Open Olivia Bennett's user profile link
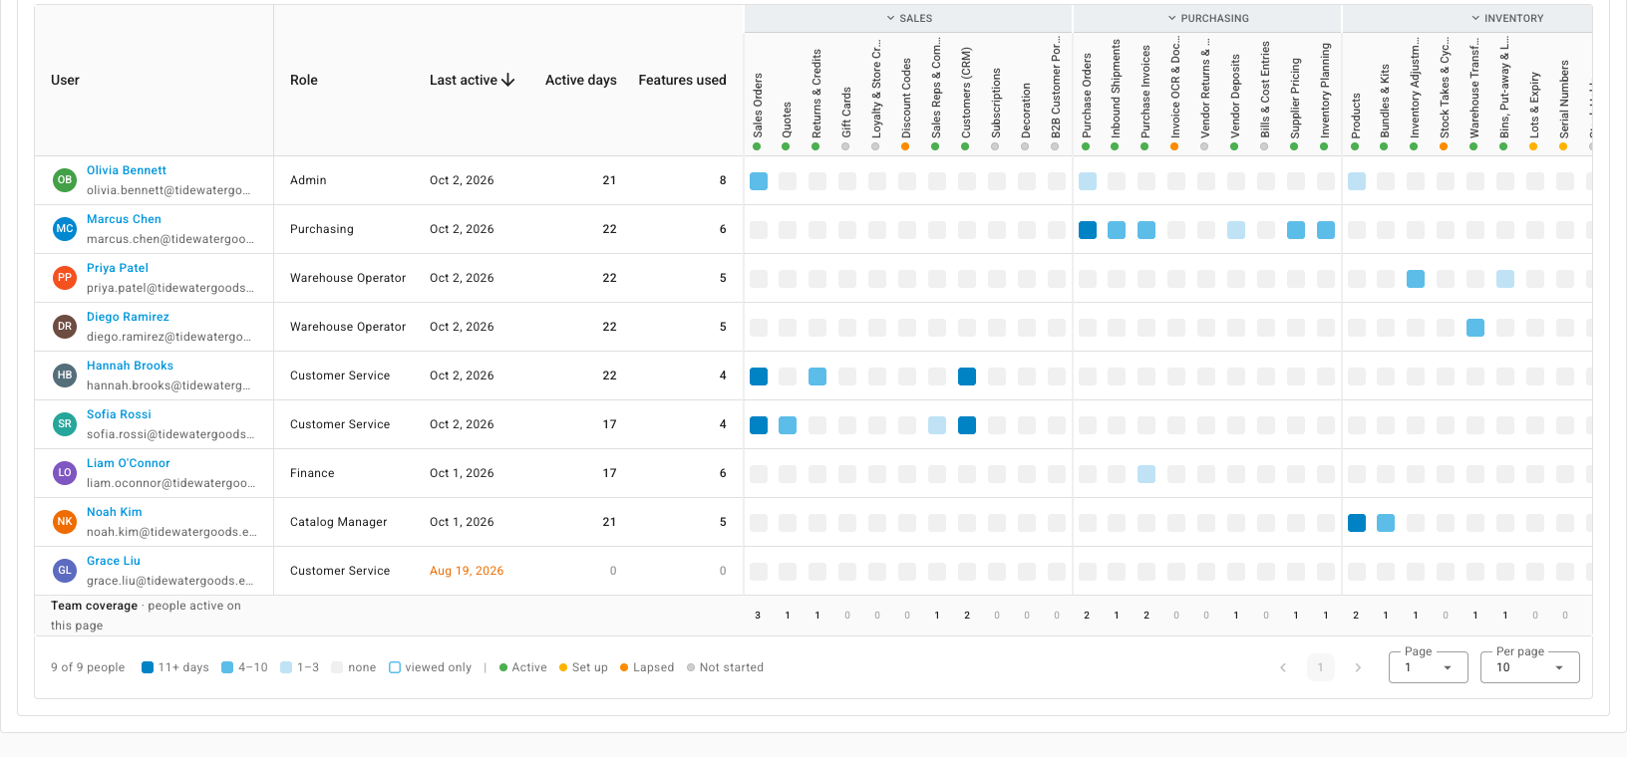 [127, 170]
